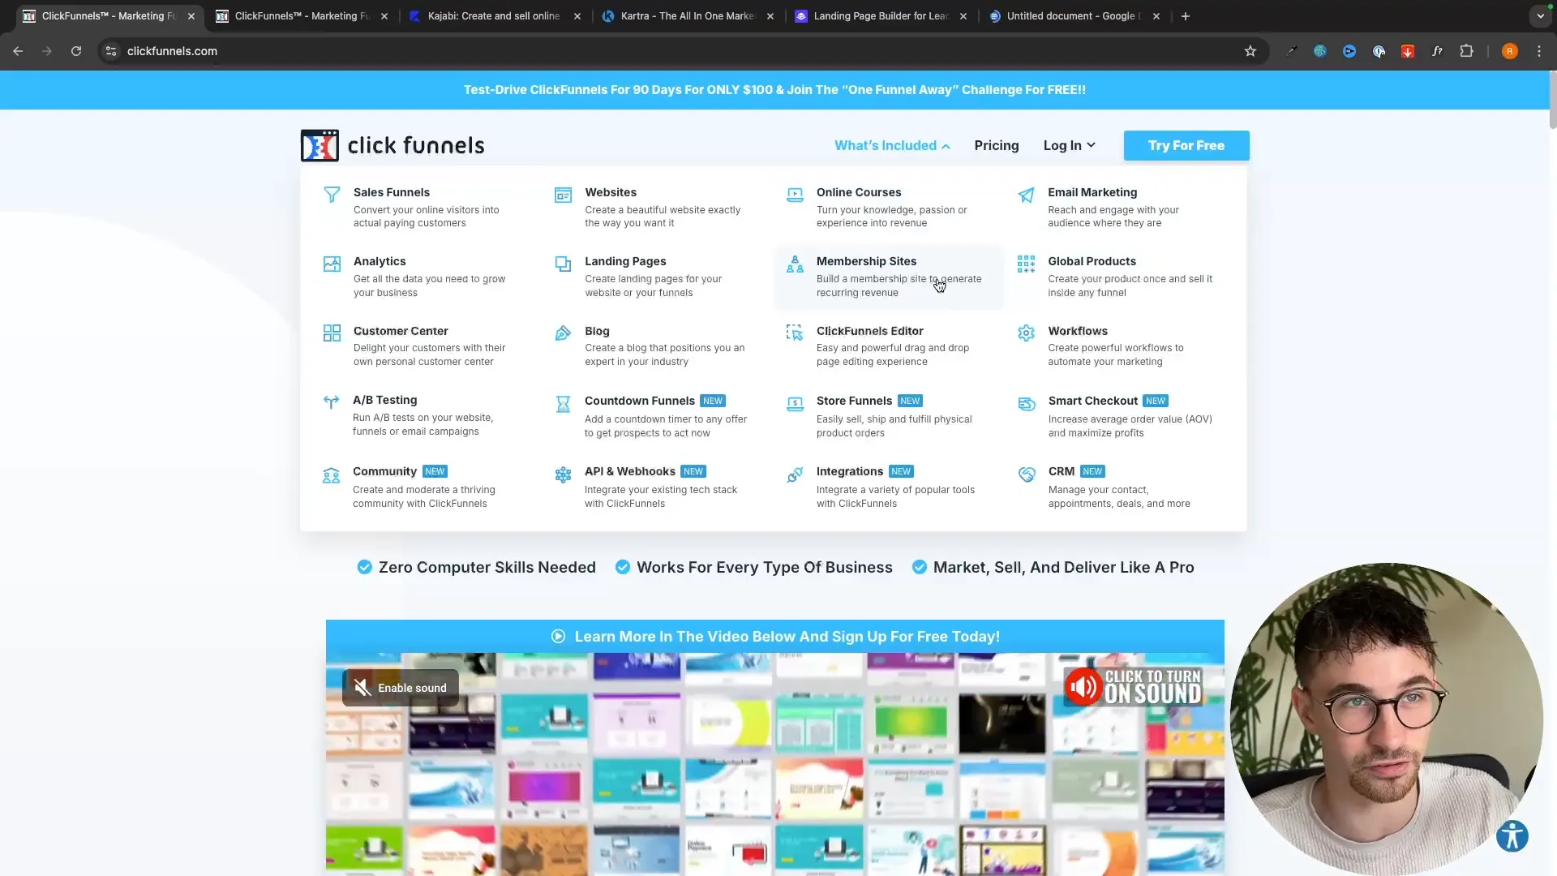Click the Sales Funnels icon

pyautogui.click(x=332, y=194)
